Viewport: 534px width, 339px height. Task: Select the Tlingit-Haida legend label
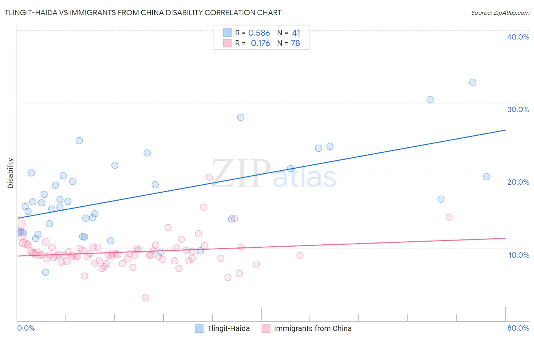[228, 328]
